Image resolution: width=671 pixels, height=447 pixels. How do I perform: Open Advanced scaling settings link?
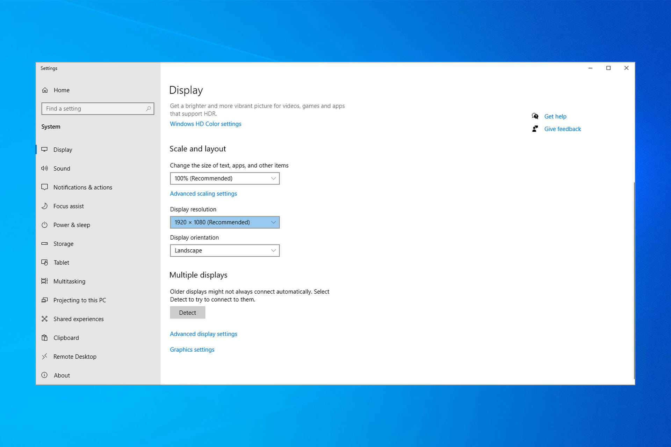click(203, 193)
